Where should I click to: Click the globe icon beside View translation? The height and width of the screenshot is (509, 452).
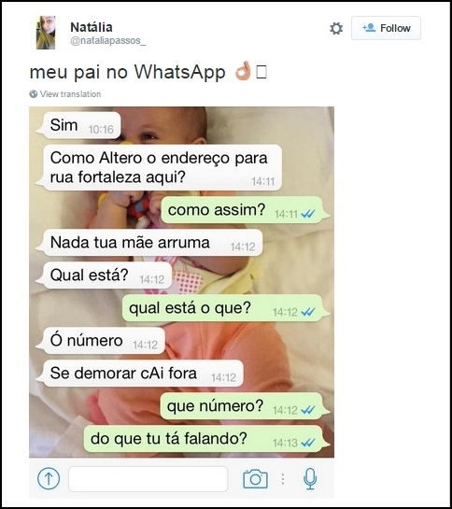point(33,94)
